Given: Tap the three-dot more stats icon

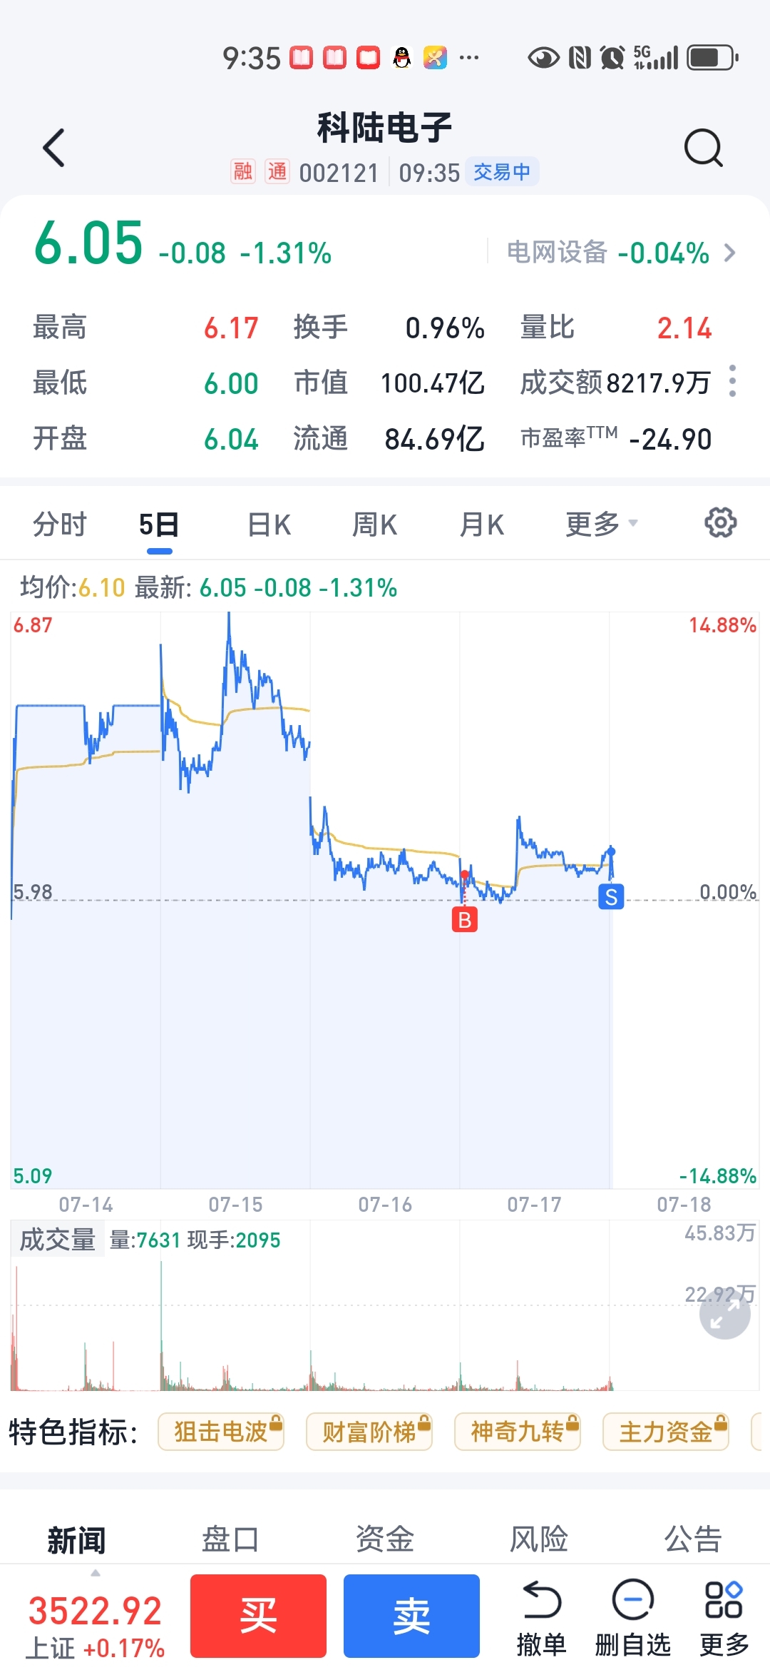Looking at the screenshot, I should 732,382.
